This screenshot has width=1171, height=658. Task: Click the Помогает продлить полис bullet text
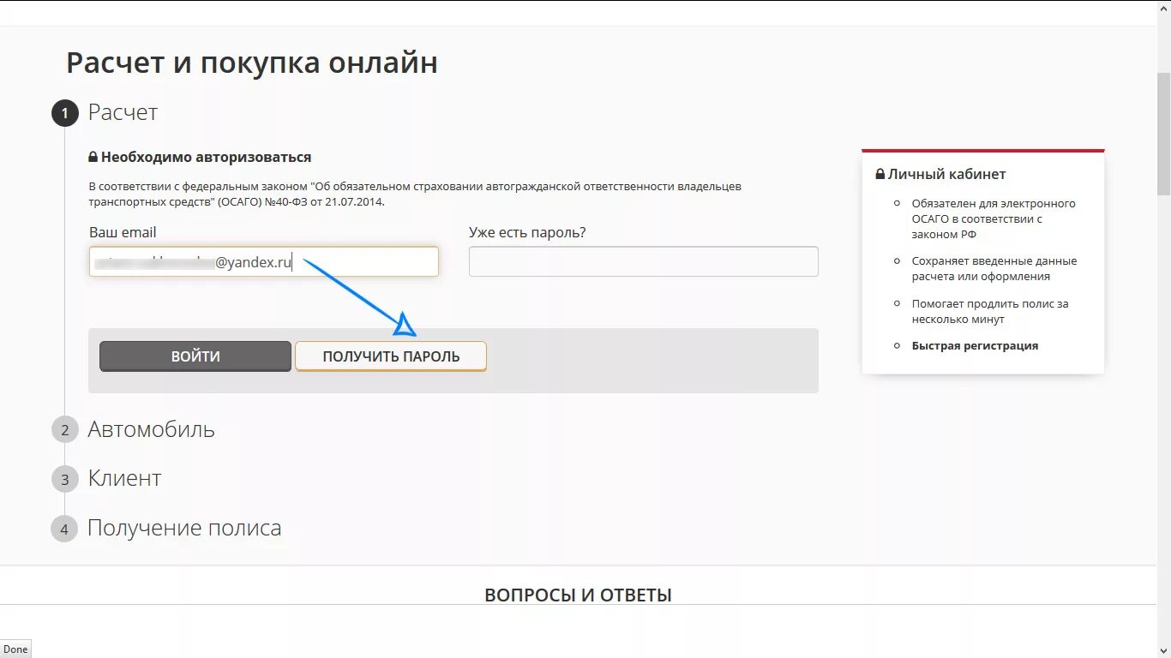tap(990, 312)
